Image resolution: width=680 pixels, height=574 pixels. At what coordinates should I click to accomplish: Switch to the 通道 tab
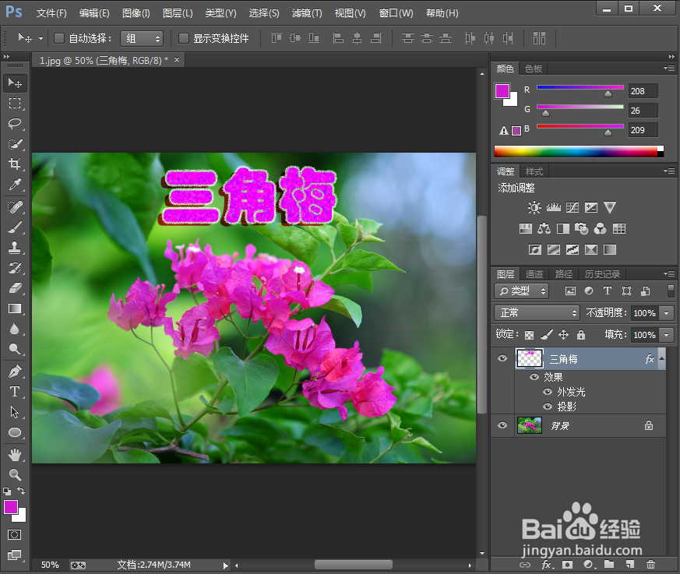point(534,274)
